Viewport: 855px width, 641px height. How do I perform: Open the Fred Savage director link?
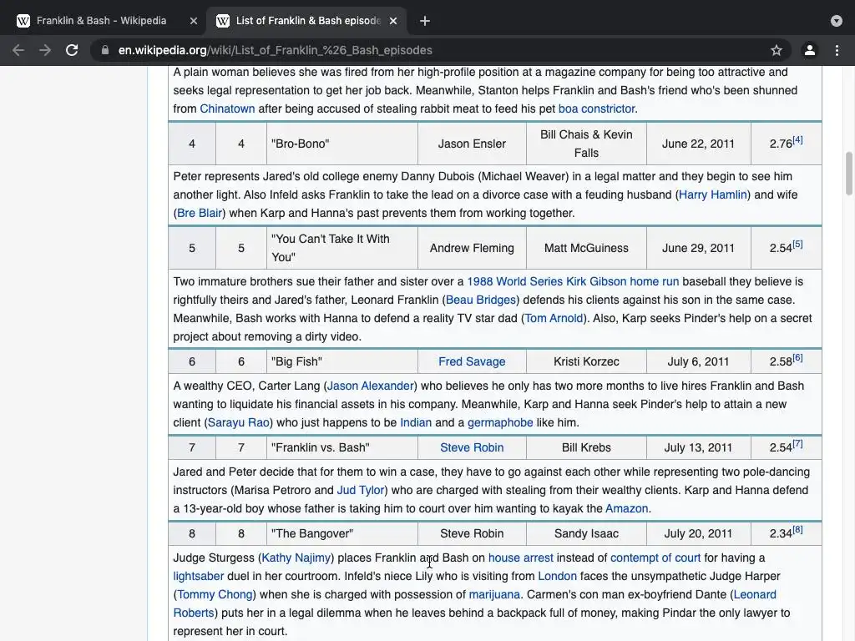[x=472, y=361]
